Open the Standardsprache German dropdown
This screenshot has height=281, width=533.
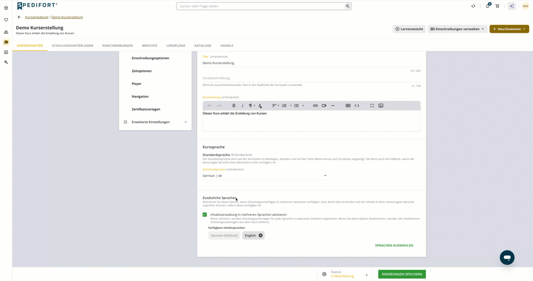(264, 176)
